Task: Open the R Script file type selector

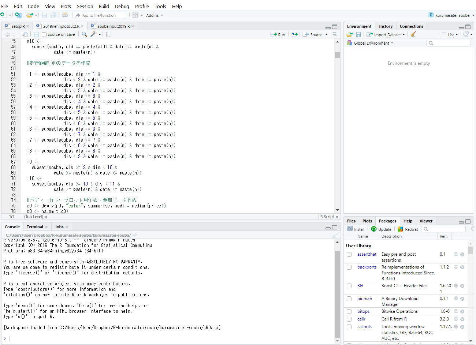Action: coord(329,217)
